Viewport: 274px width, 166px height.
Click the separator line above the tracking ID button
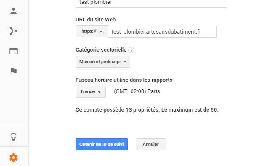[175, 130]
